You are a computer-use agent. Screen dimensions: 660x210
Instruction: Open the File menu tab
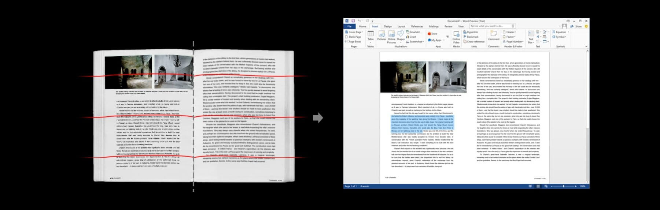349,26
